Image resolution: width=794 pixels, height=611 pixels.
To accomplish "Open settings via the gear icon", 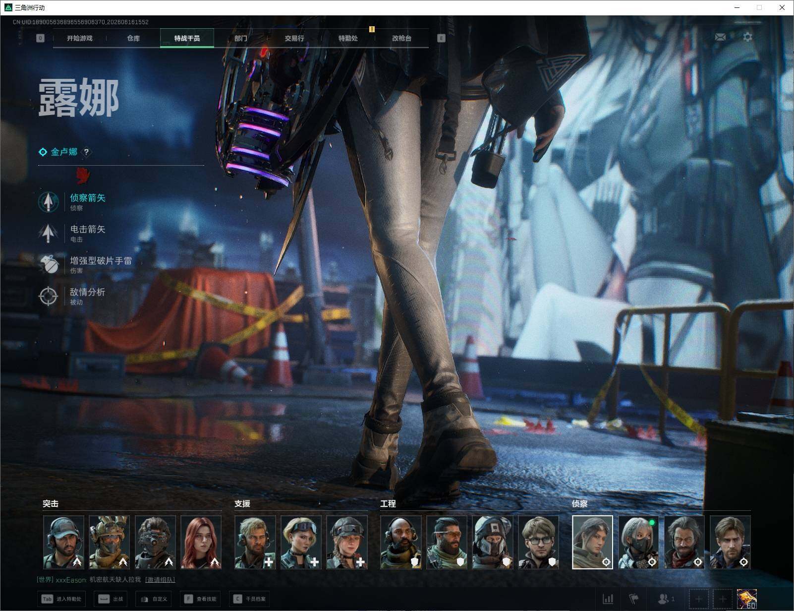I will [x=747, y=37].
